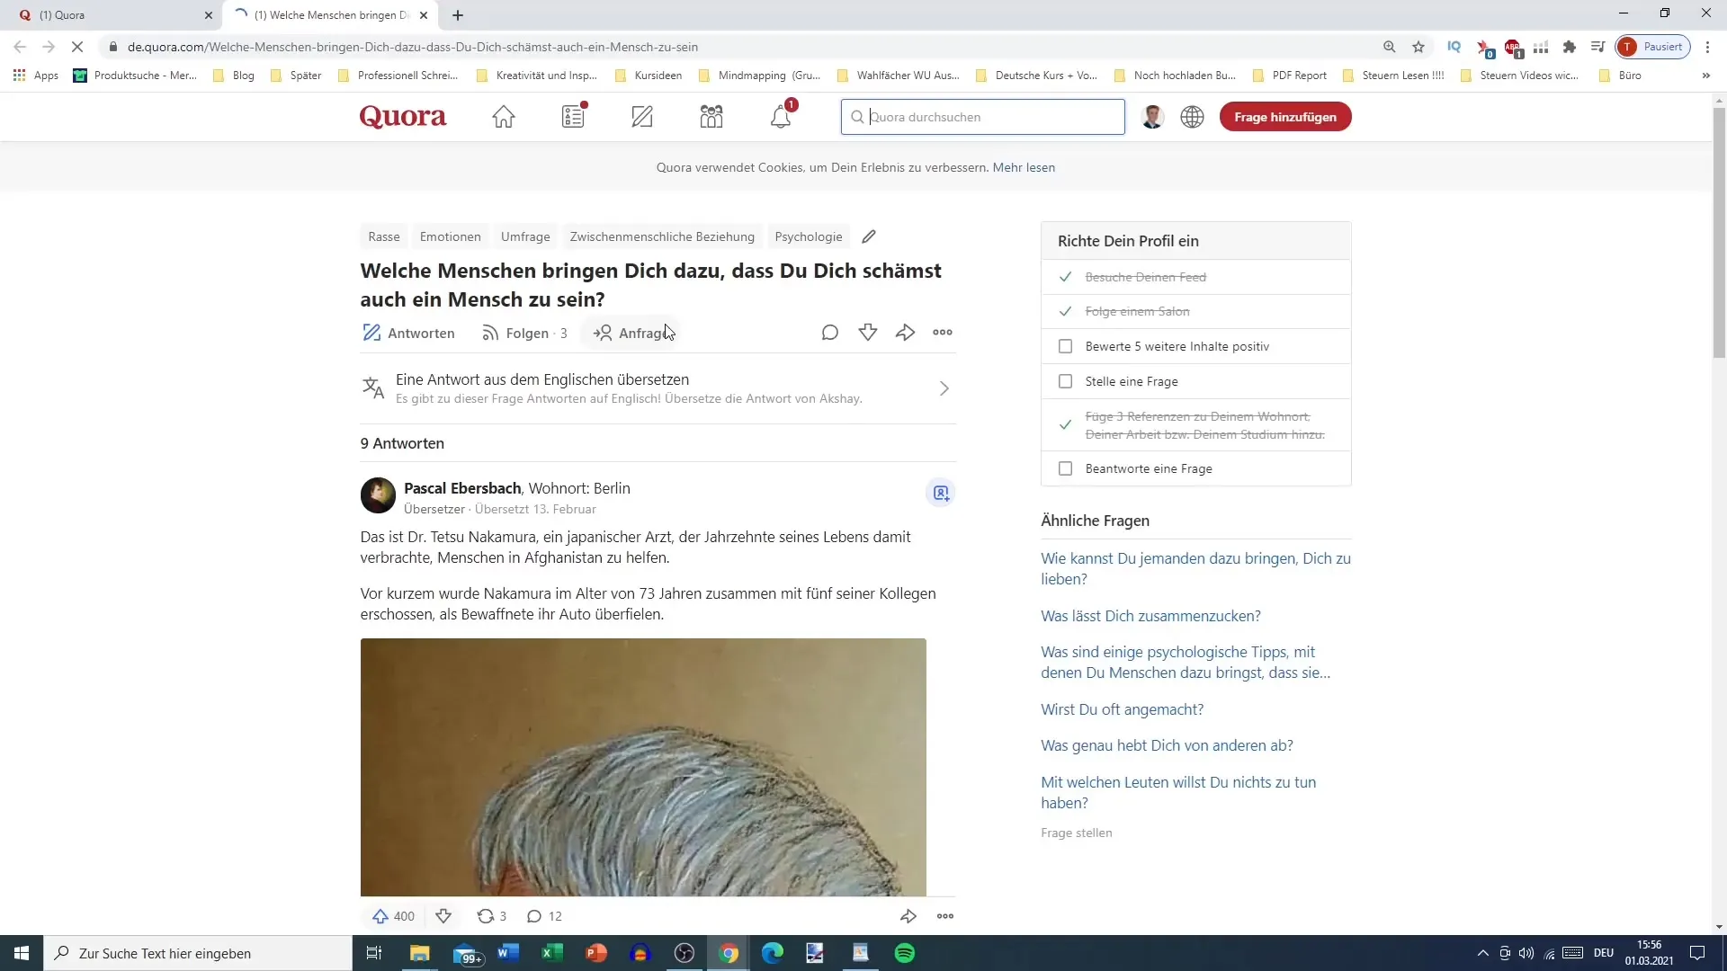Check 'Bewerte 5 weitere Inhalte positiv' box
This screenshot has height=971, width=1727.
[x=1066, y=346]
